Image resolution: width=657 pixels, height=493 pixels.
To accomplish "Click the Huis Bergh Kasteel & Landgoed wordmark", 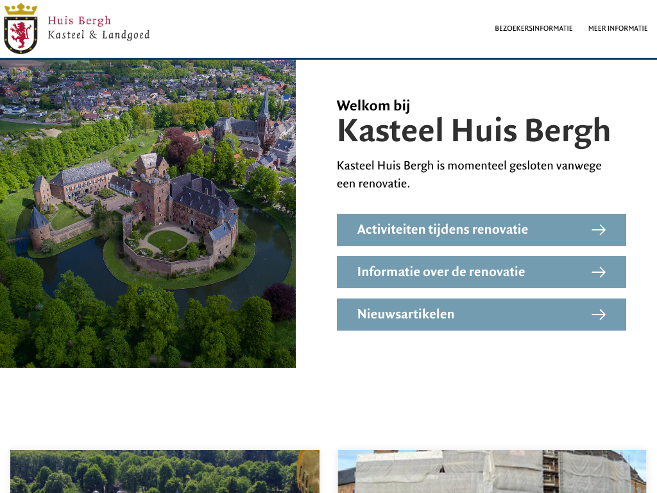I will (x=98, y=28).
